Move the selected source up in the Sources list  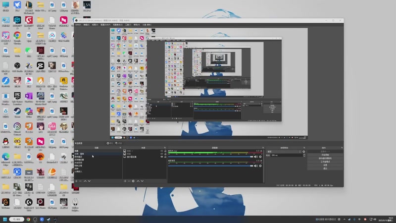click(138, 181)
